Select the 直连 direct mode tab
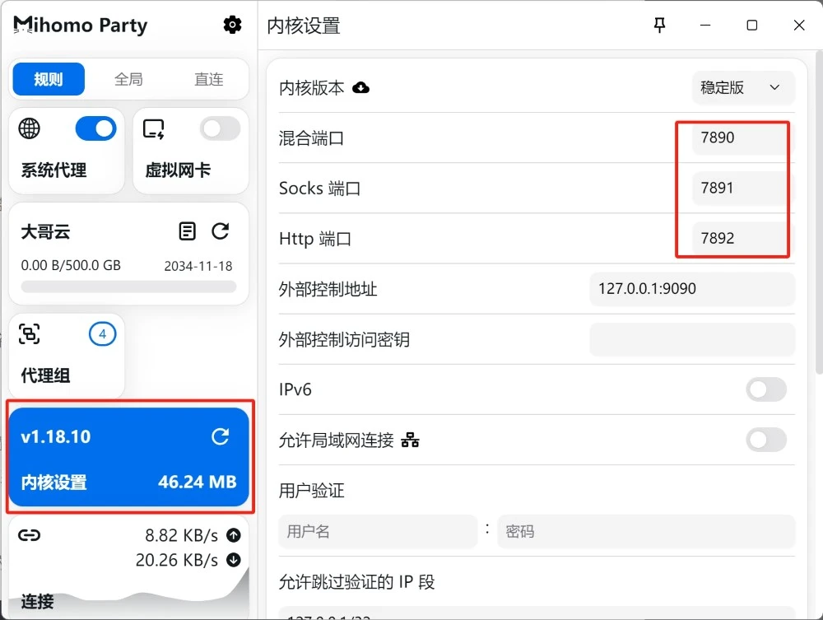The image size is (823, 620). pos(209,79)
